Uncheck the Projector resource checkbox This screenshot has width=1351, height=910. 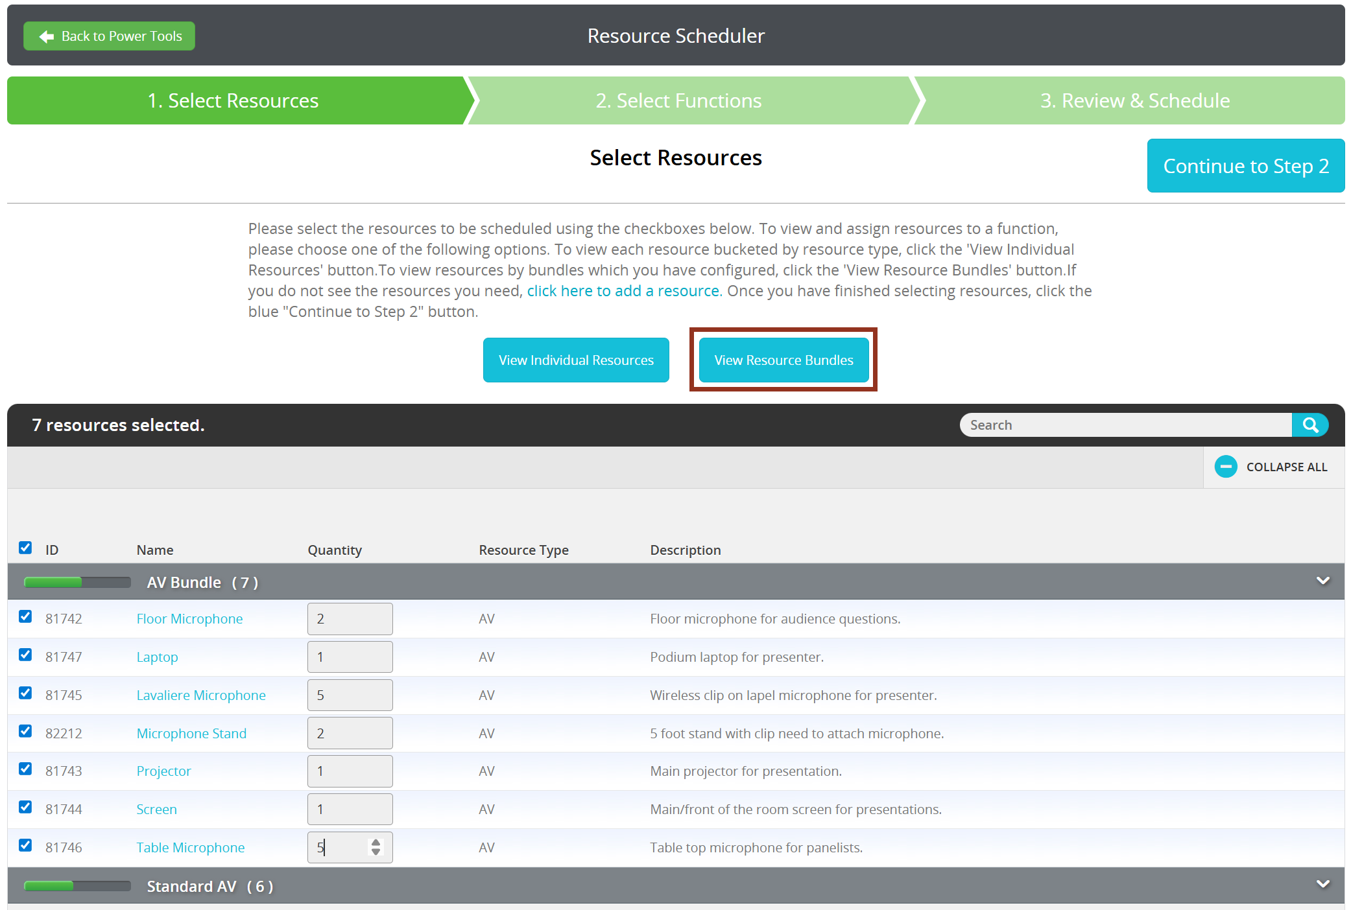[25, 769]
